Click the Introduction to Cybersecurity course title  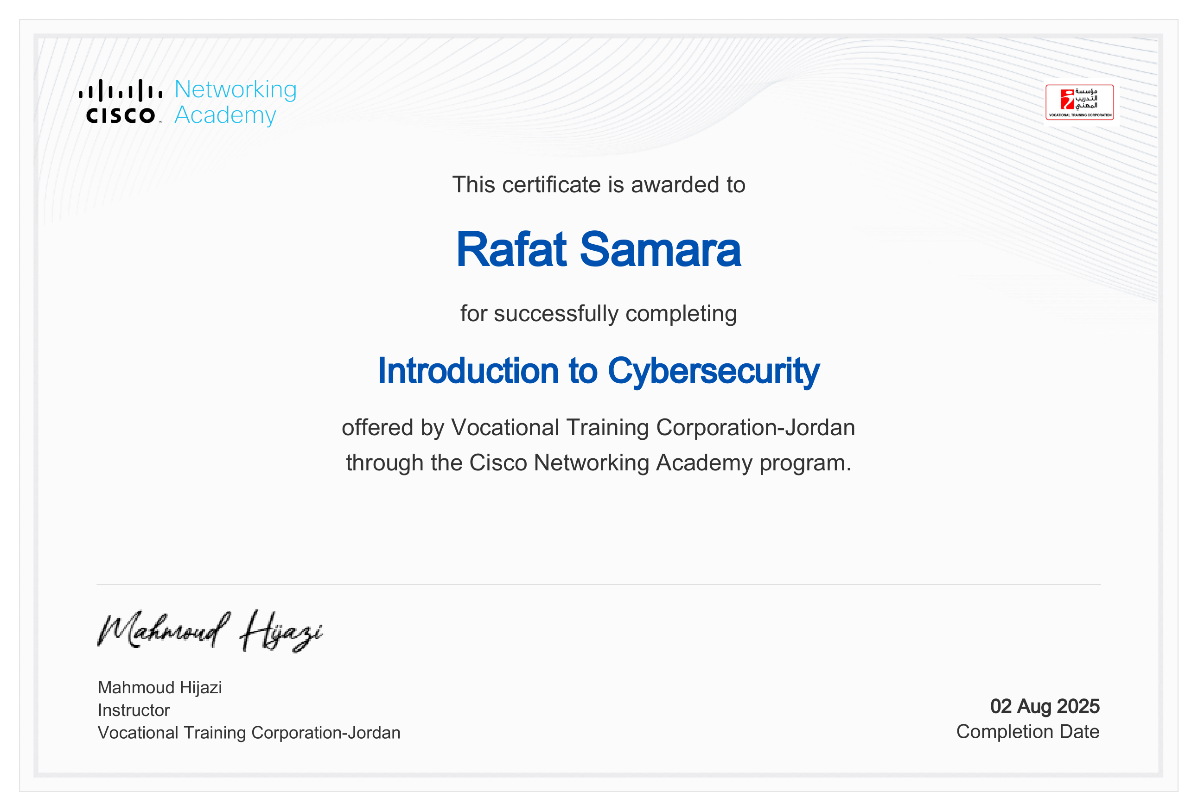(599, 371)
